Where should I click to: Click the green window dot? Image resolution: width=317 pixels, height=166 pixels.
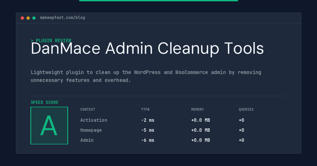coord(34,18)
